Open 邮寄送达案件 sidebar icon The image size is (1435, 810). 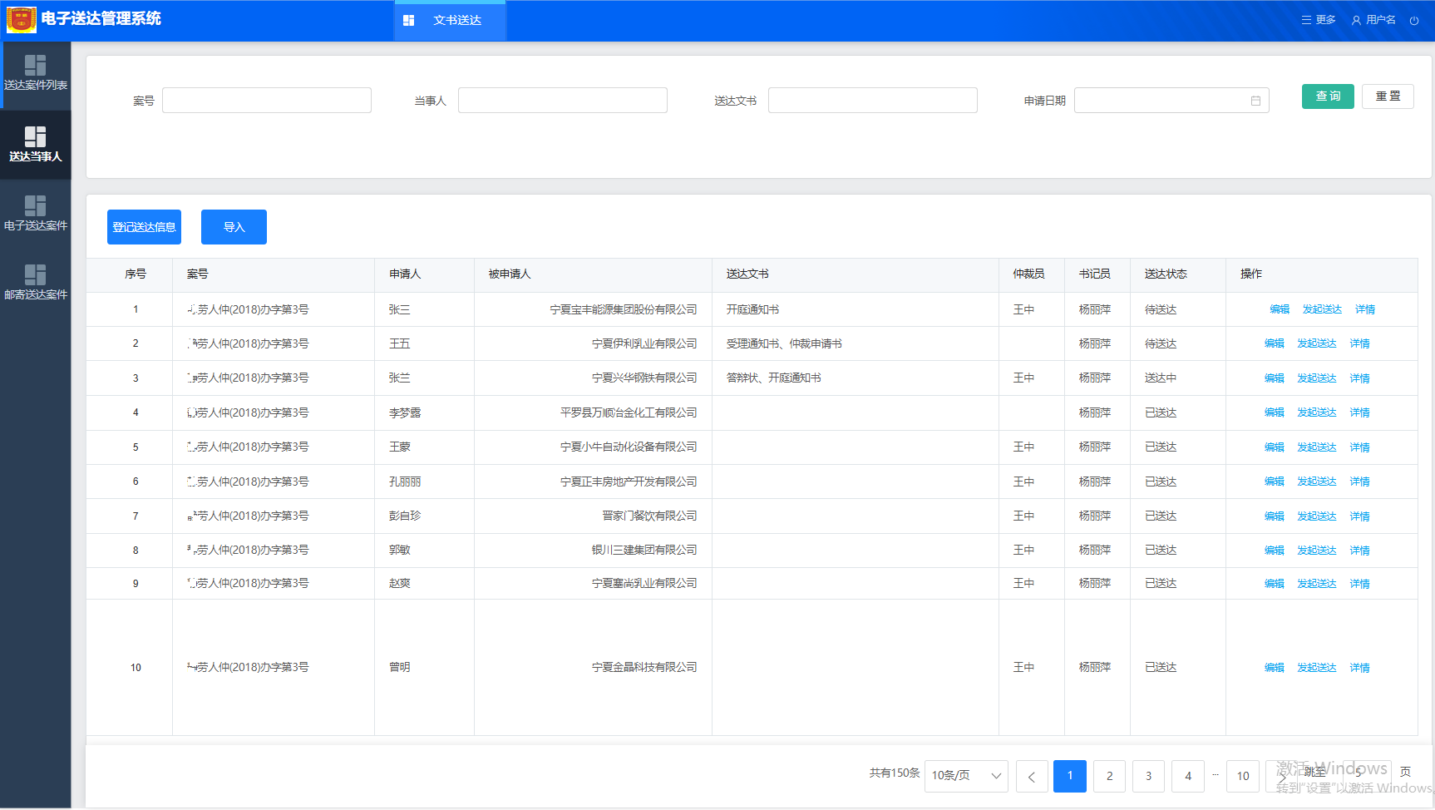point(35,274)
